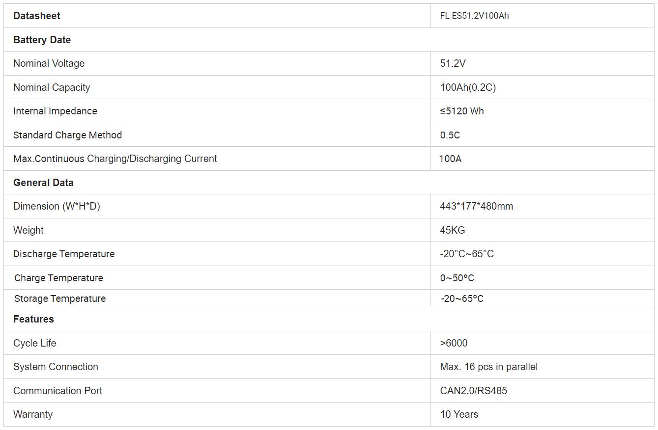This screenshot has height=430, width=658.
Task: Select the Datasheet header cell
Action: click(217, 16)
